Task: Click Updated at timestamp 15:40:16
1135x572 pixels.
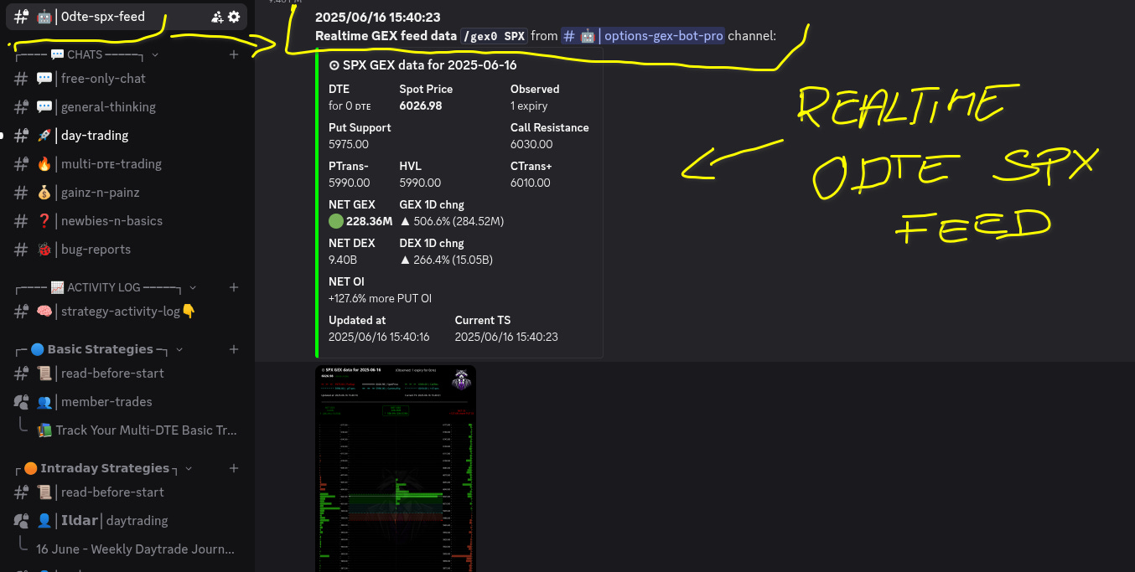Action: (x=379, y=337)
